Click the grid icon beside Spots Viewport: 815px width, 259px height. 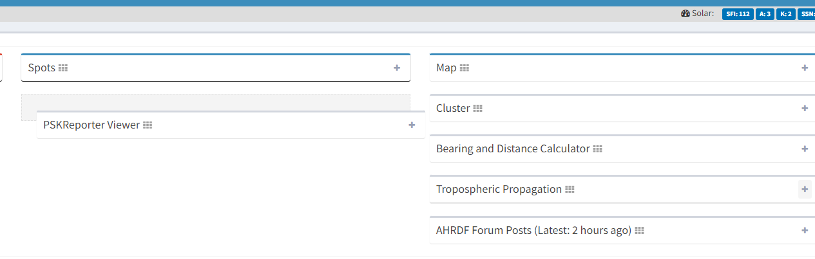pyautogui.click(x=63, y=68)
